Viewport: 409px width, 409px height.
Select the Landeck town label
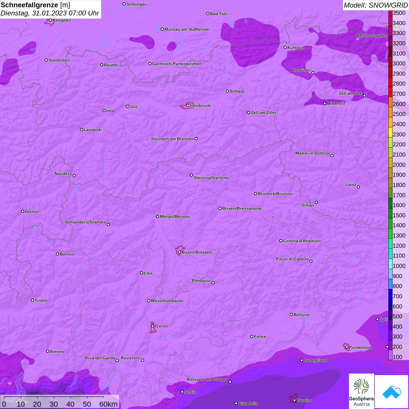92,130
